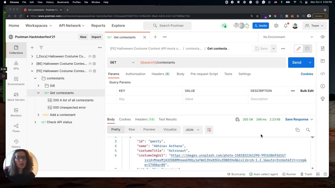Image resolution: width=335 pixels, height=188 pixels.
Task: Open the comments panel in right sidebar
Action: [322, 61]
